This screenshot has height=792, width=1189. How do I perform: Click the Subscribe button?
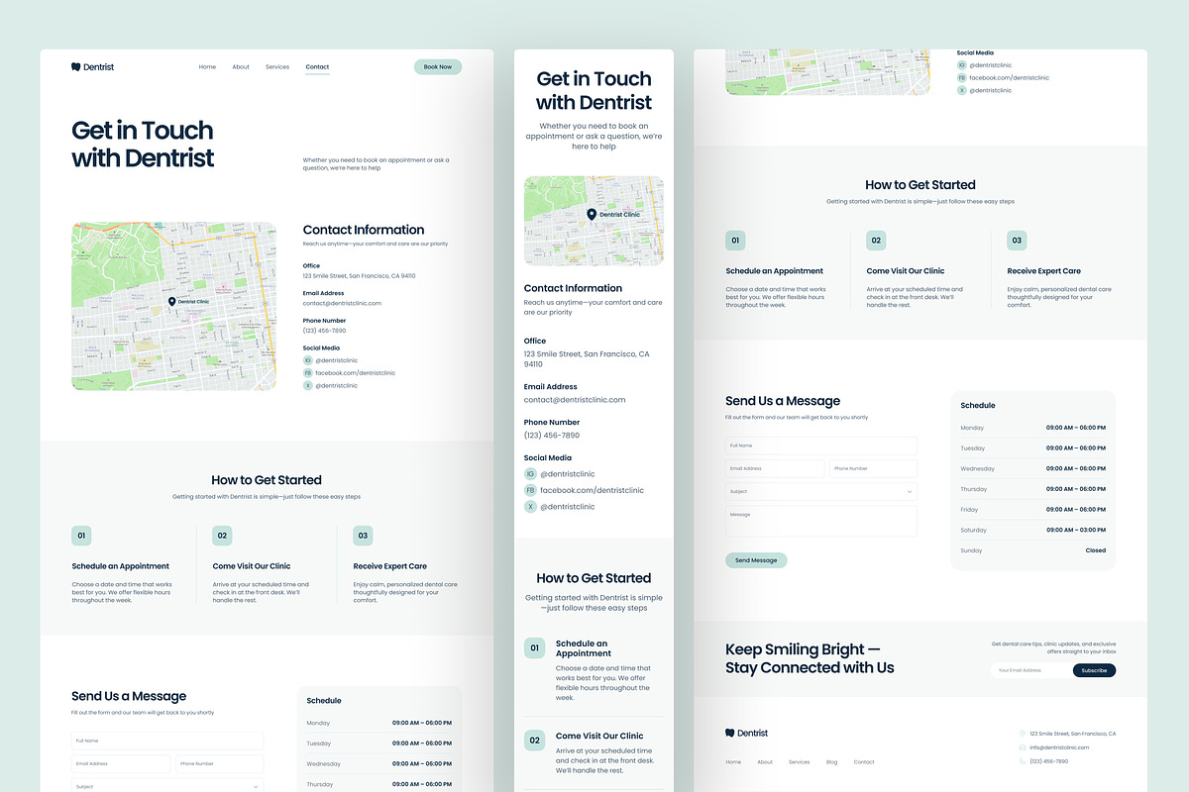tap(1094, 670)
